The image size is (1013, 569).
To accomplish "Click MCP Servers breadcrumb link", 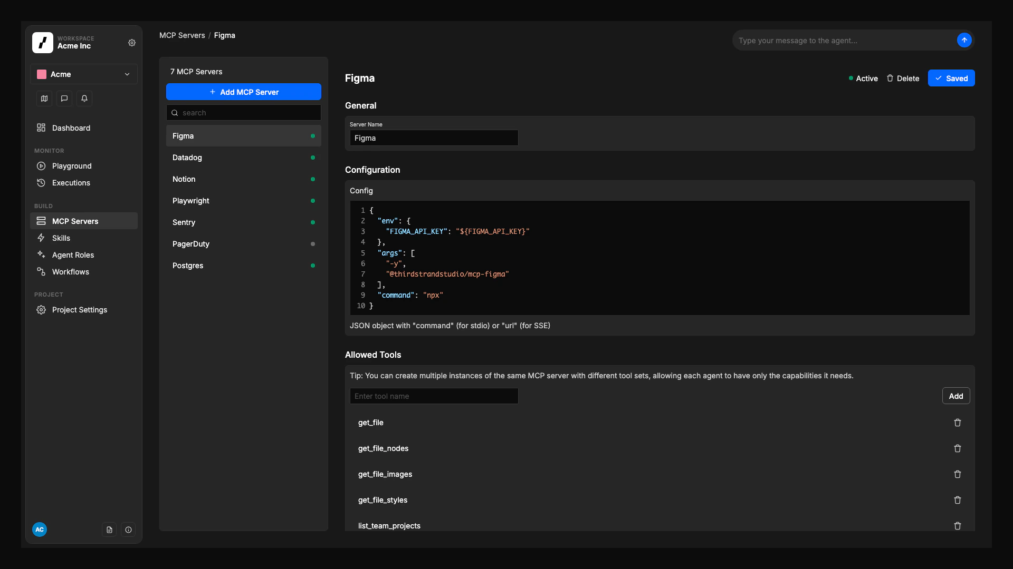I will tap(182, 35).
